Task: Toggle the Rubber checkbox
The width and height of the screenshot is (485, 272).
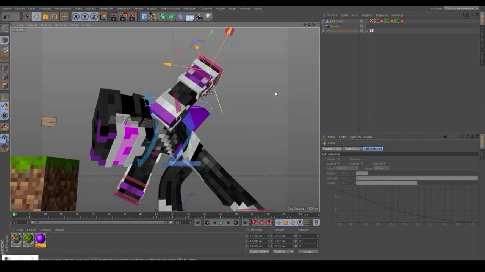Action: click(362, 164)
